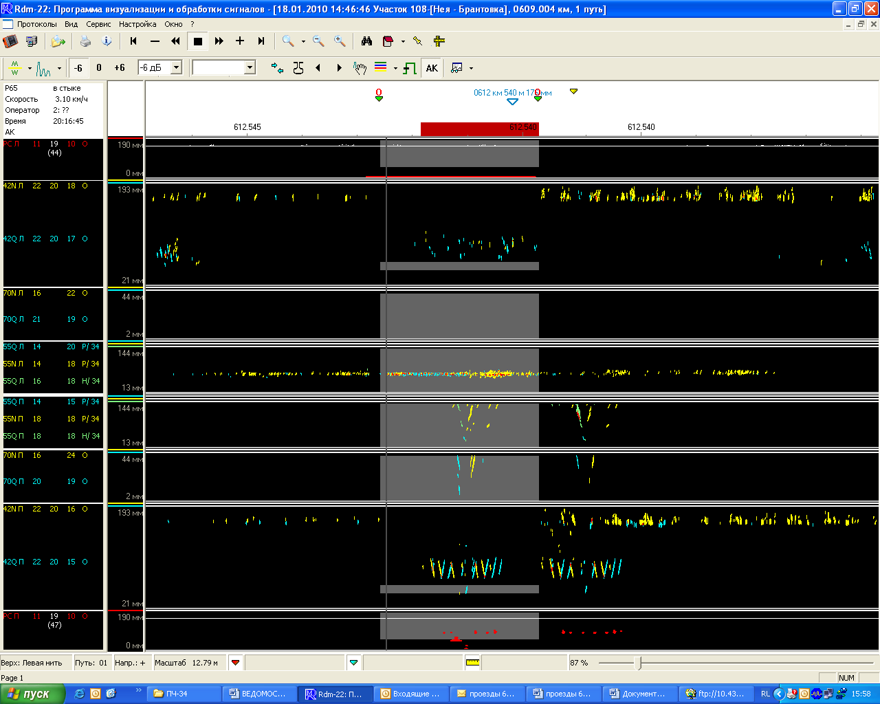Select the hand pan tool icon
Viewport: 880px width, 704px height.
pos(360,68)
